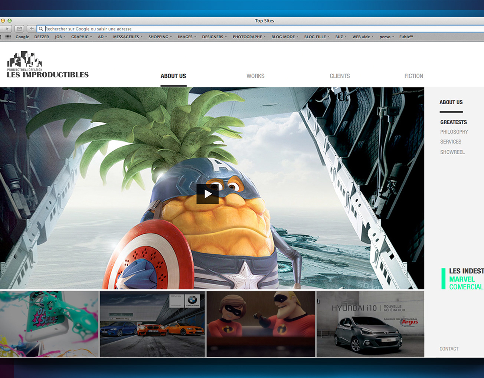Expand the BLOG FILLE bookmarks folder
484x378 pixels.
coord(317,37)
